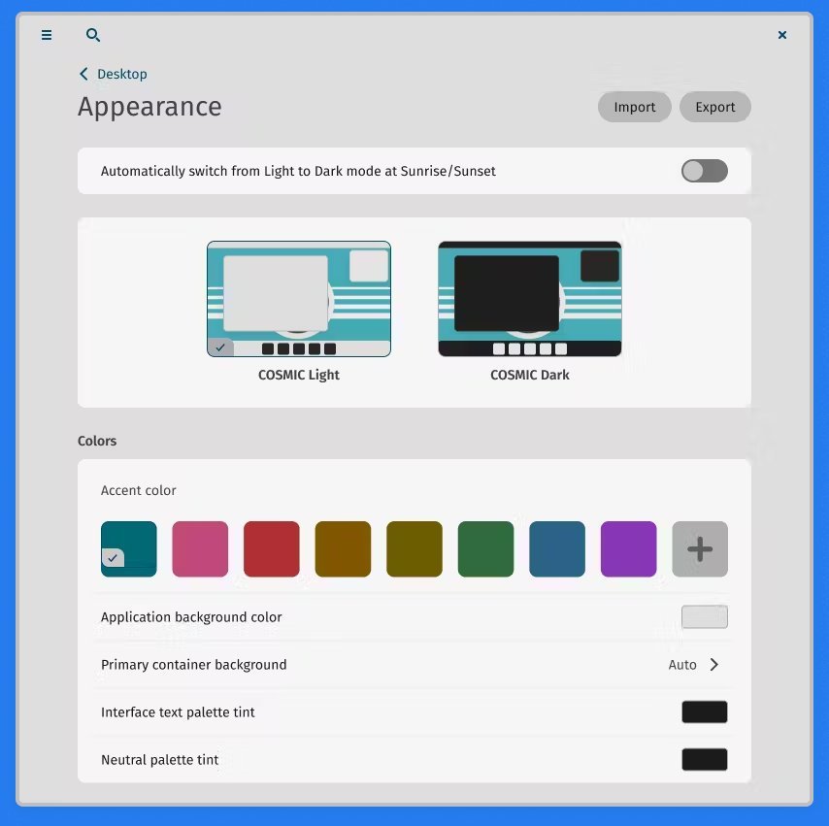Viewport: 829px width, 826px height.
Task: Click the Neutral palette tint label
Action: [159, 760]
